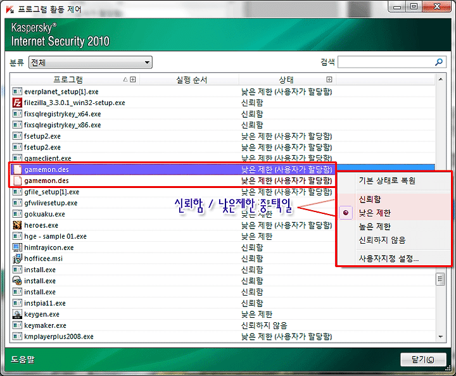Screen dimensions: 456x376
Task: Open 사용자지정 설정... from the context menu
Action: click(388, 258)
